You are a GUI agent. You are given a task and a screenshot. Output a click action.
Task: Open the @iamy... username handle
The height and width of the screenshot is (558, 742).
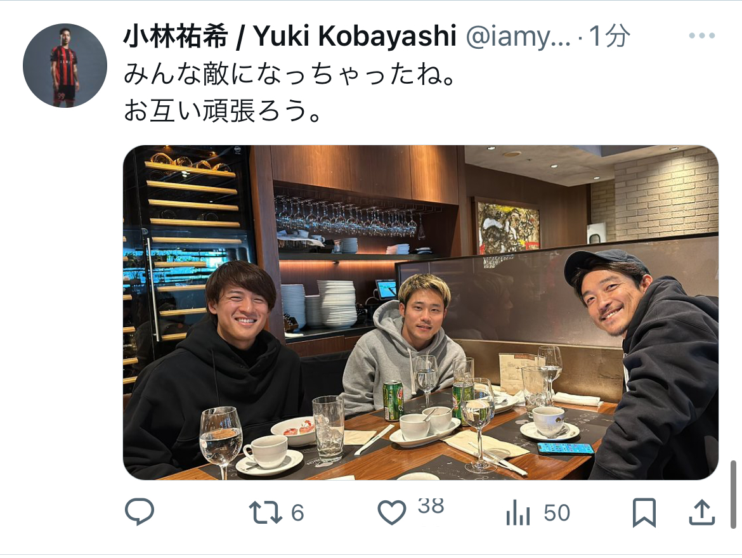(x=518, y=36)
